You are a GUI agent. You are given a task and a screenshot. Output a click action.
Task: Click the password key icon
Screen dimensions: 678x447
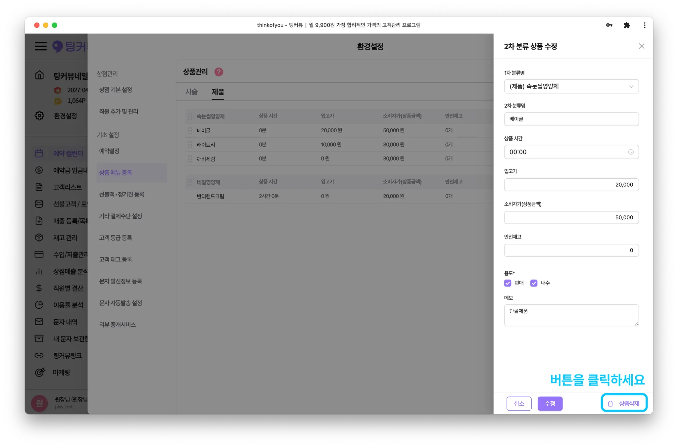(x=609, y=25)
